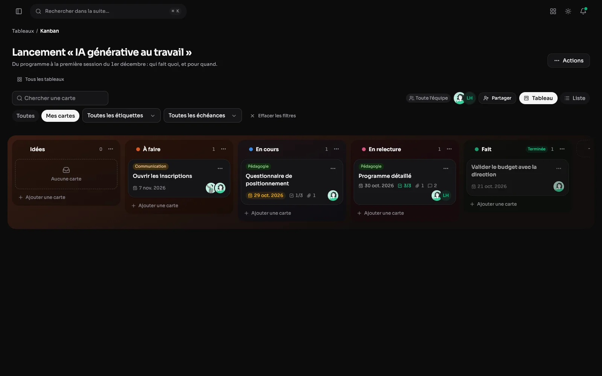The image size is (602, 376).
Task: Open options for Valider le budget card
Action: pyautogui.click(x=559, y=168)
